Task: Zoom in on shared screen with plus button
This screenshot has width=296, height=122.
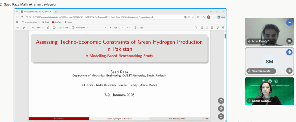Action: [x=221, y=101]
